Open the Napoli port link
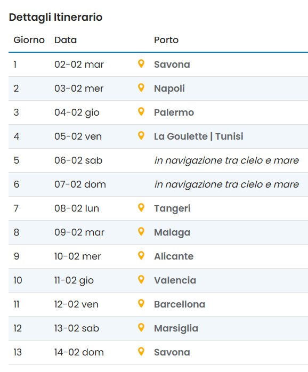Image resolution: width=308 pixels, height=372 pixels. pos(169,88)
